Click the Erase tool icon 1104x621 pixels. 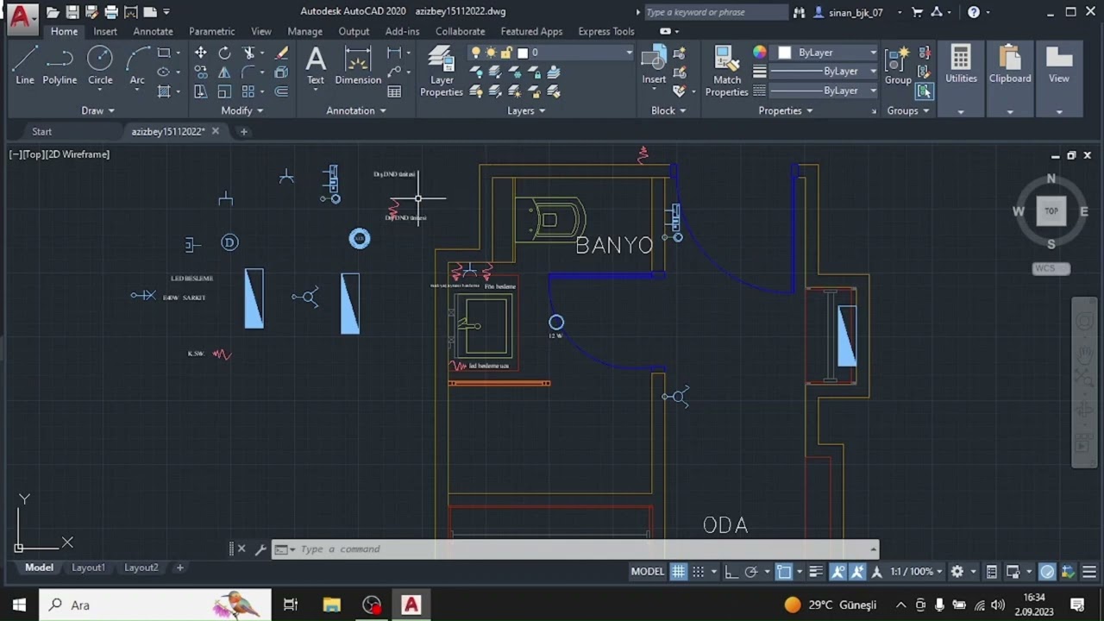[281, 53]
